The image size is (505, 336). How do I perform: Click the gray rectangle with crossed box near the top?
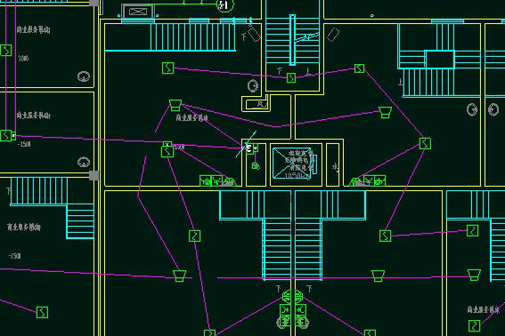coord(138,12)
